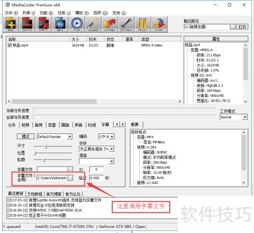
Task: Switch to the 官方博客 tab
Action: (54, 194)
